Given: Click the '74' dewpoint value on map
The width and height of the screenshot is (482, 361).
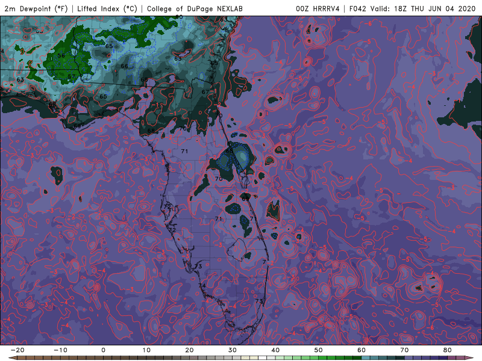Looking at the screenshot, I should (x=202, y=286).
